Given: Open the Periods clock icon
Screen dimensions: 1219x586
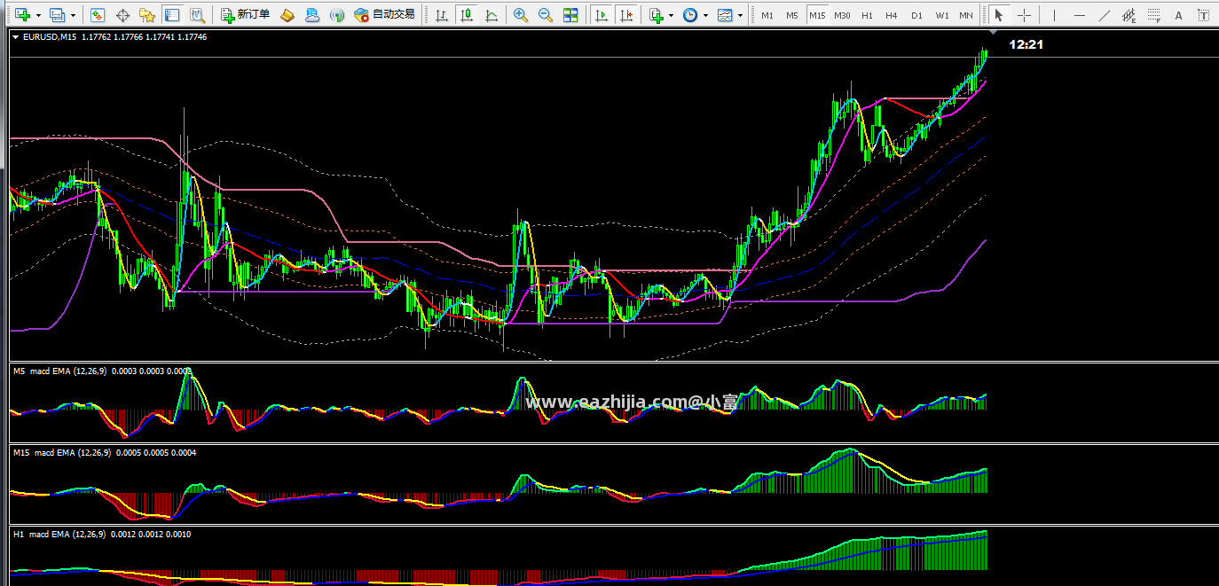Looking at the screenshot, I should coord(689,15).
